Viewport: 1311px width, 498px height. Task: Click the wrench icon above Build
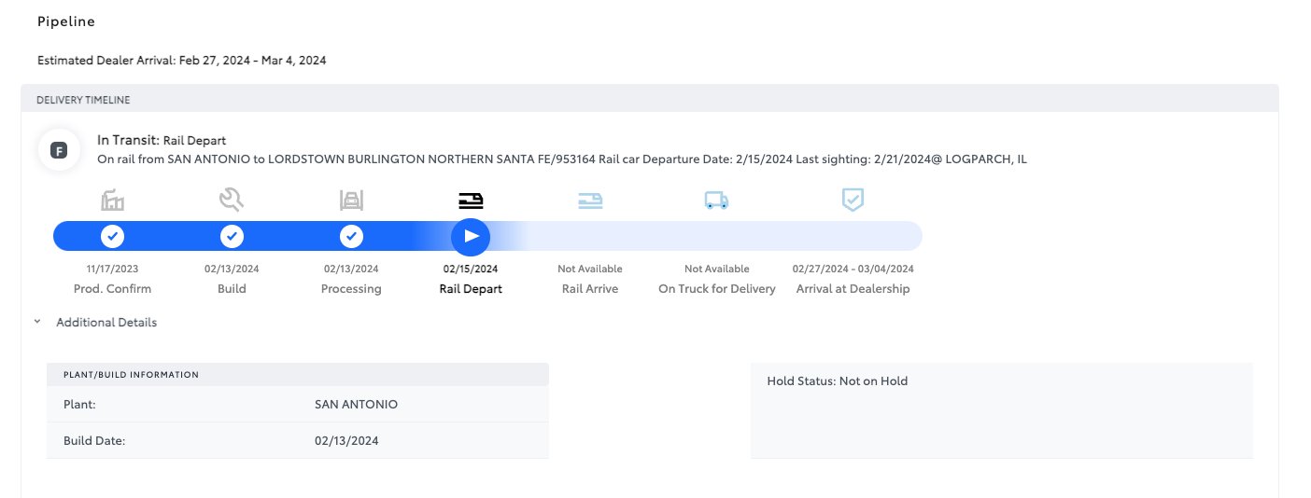point(232,200)
